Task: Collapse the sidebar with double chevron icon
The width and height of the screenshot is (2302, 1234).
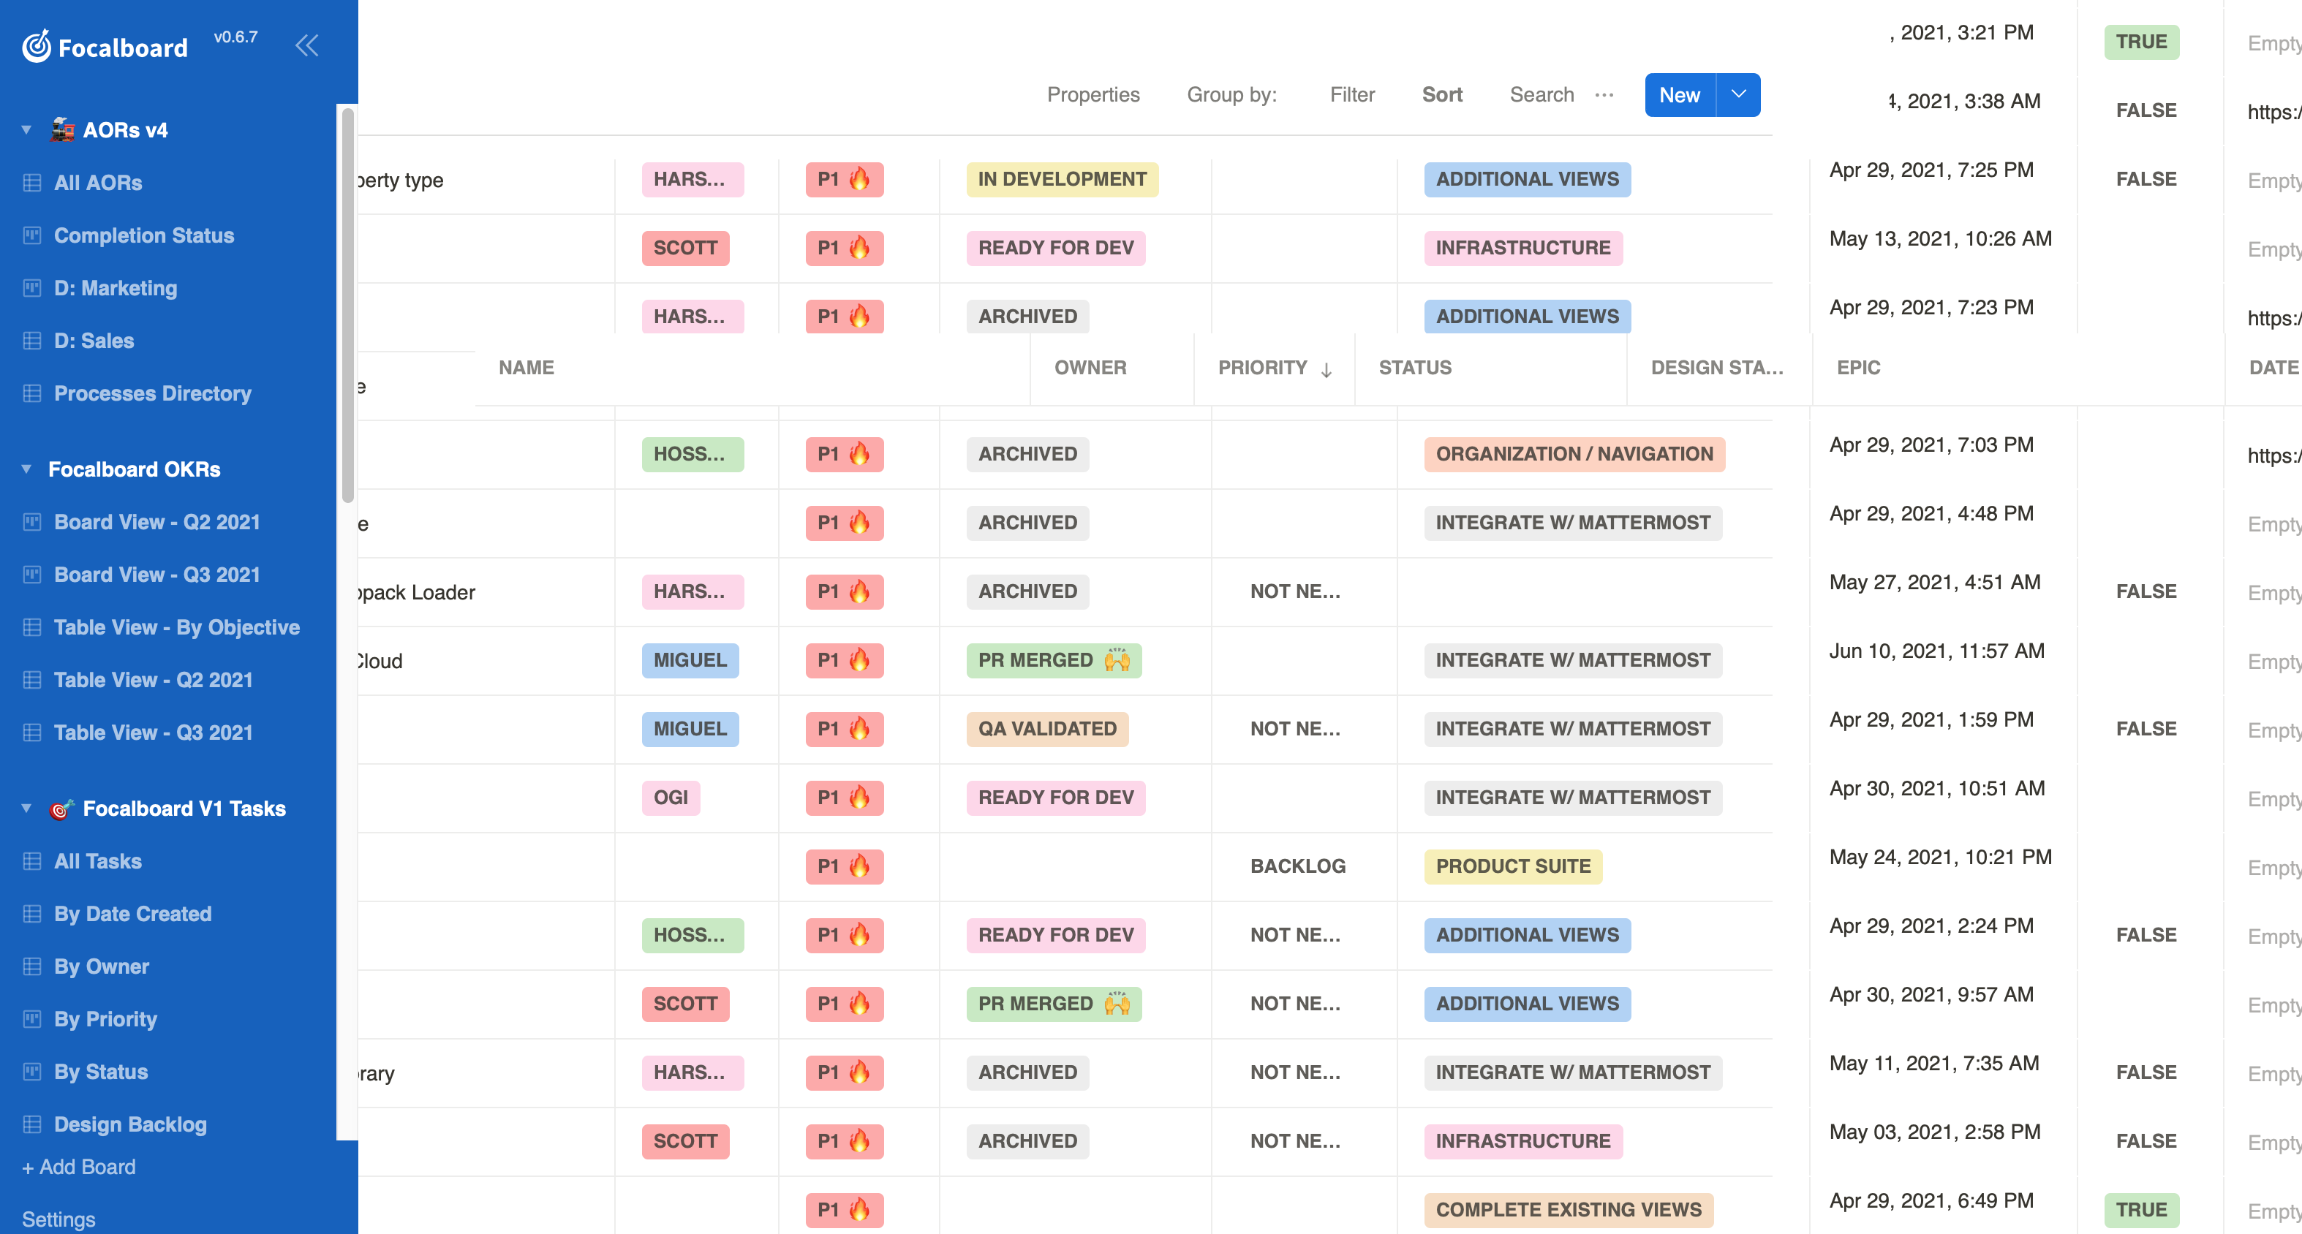Action: tap(306, 45)
